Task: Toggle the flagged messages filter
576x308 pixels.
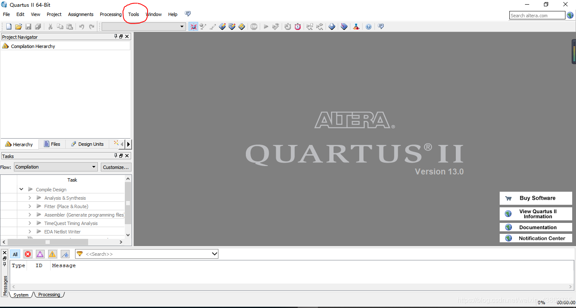Action: click(65, 254)
